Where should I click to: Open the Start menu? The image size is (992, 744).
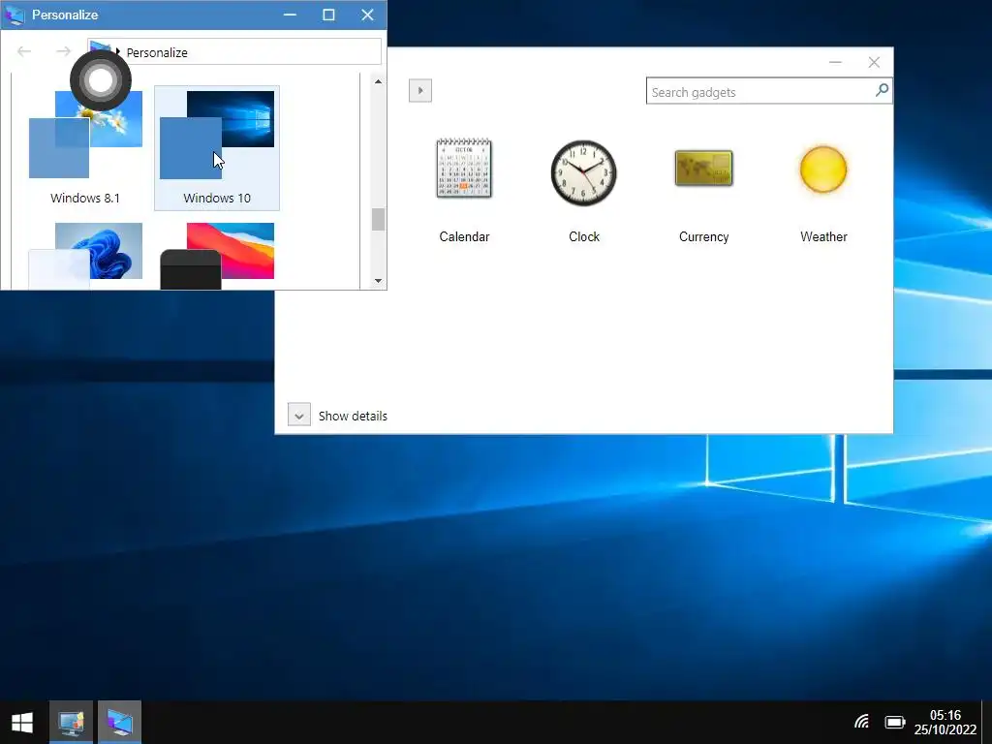22,722
